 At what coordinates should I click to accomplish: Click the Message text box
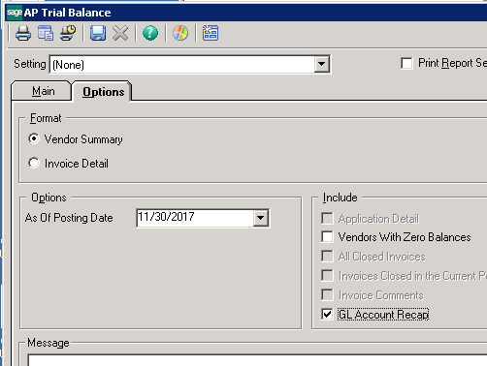pyautogui.click(x=257, y=360)
